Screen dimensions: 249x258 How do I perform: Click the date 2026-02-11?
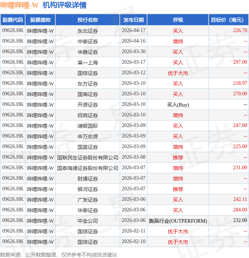pyautogui.click(x=134, y=231)
